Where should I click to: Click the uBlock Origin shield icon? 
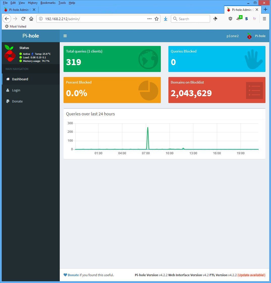(230, 19)
